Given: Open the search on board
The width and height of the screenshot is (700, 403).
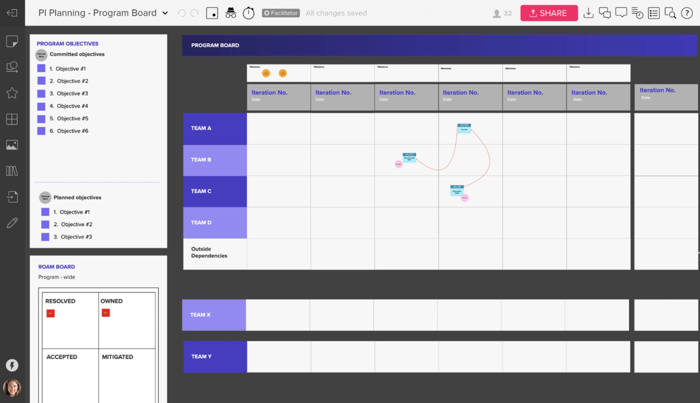Looking at the screenshot, I should pos(670,13).
